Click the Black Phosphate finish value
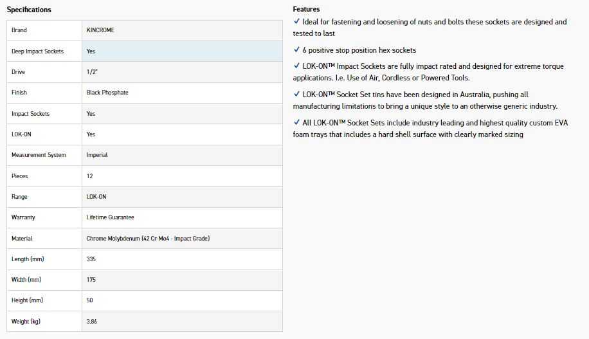Screen dimensions: 589x339 (x=107, y=93)
